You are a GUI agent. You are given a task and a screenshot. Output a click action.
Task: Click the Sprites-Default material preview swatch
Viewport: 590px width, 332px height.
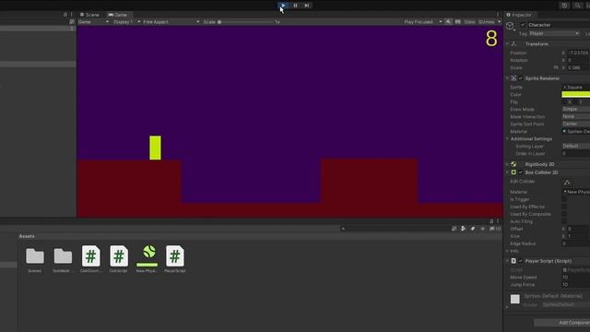tap(515, 299)
